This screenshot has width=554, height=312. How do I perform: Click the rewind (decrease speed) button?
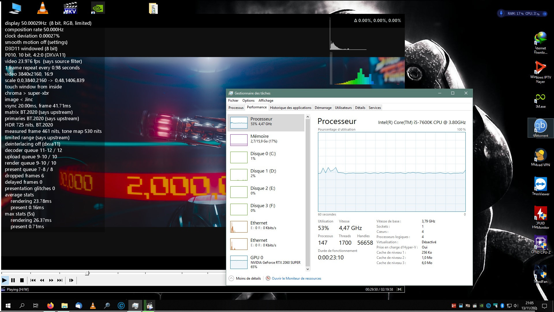tap(42, 280)
